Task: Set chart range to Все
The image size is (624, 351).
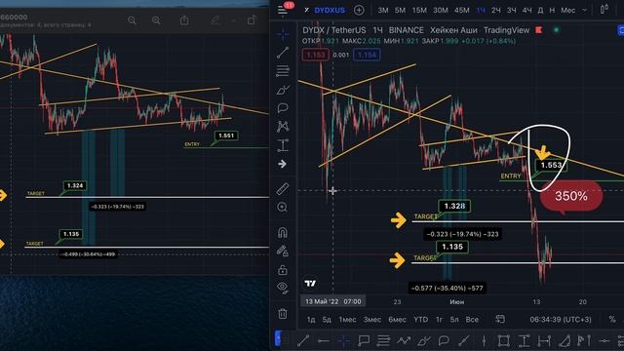Action: [x=472, y=320]
